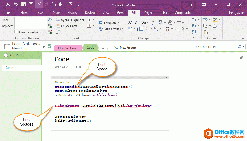Click the split columns with arrow icon
The height and width of the screenshot is (141, 247).
pyautogui.click(x=177, y=29)
